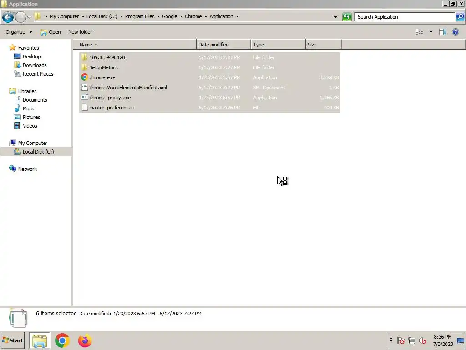Click Application in the address path
Image resolution: width=466 pixels, height=350 pixels.
[x=222, y=16]
